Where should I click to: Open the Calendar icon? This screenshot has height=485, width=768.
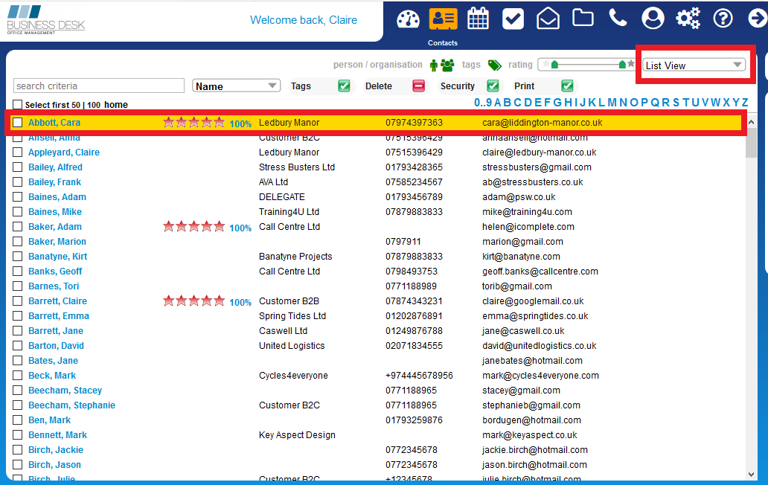(478, 18)
